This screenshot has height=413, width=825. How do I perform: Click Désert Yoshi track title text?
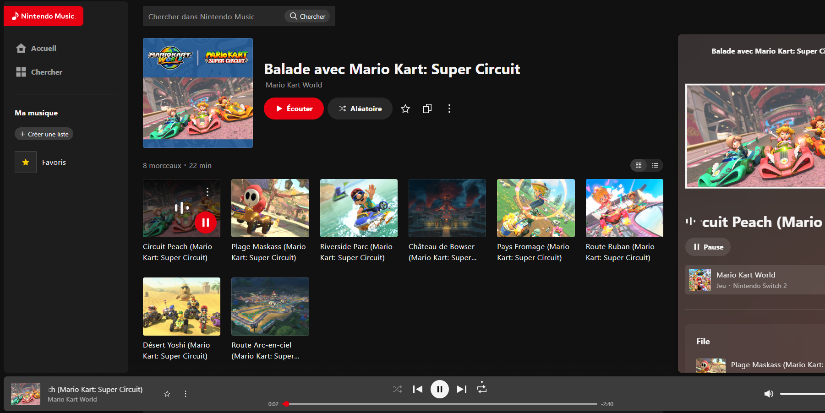tap(176, 350)
